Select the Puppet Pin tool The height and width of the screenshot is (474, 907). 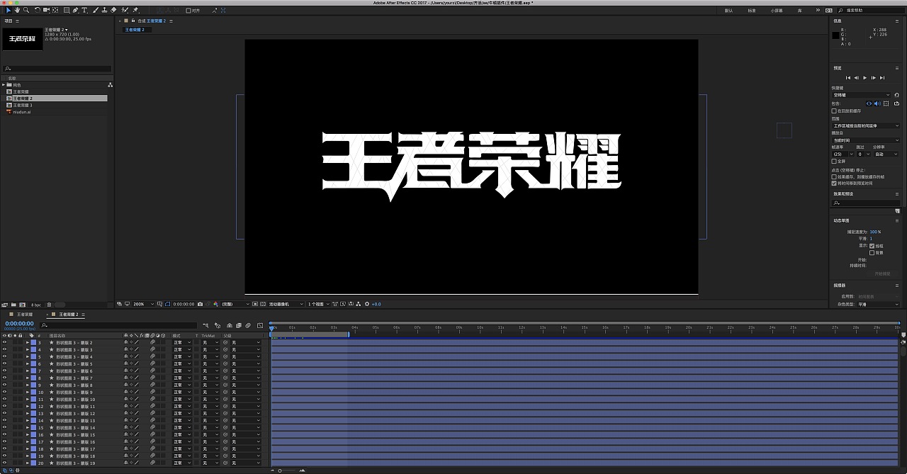tap(135, 10)
